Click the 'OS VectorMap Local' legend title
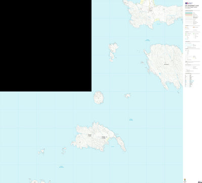Image resolution: width=202 pixels, height=183 pixels. tap(192, 6)
